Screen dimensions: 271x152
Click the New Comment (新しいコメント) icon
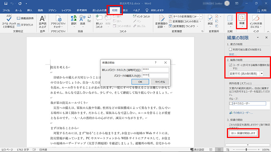point(99,19)
